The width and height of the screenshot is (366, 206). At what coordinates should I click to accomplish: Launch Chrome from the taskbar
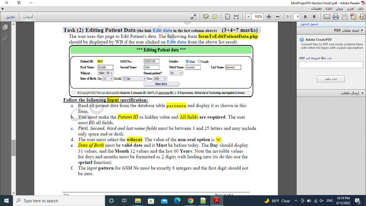pos(190,201)
